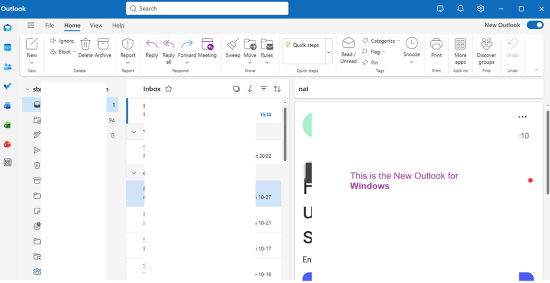Open the My Day icon in title bar

(x=440, y=9)
